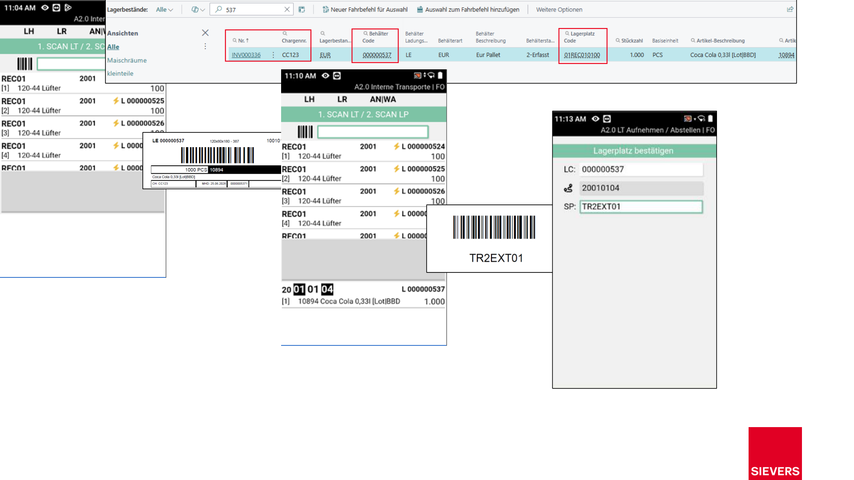The height and width of the screenshot is (480, 854).
Task: Tap the SP field containing TR2EXT01
Action: coord(641,207)
